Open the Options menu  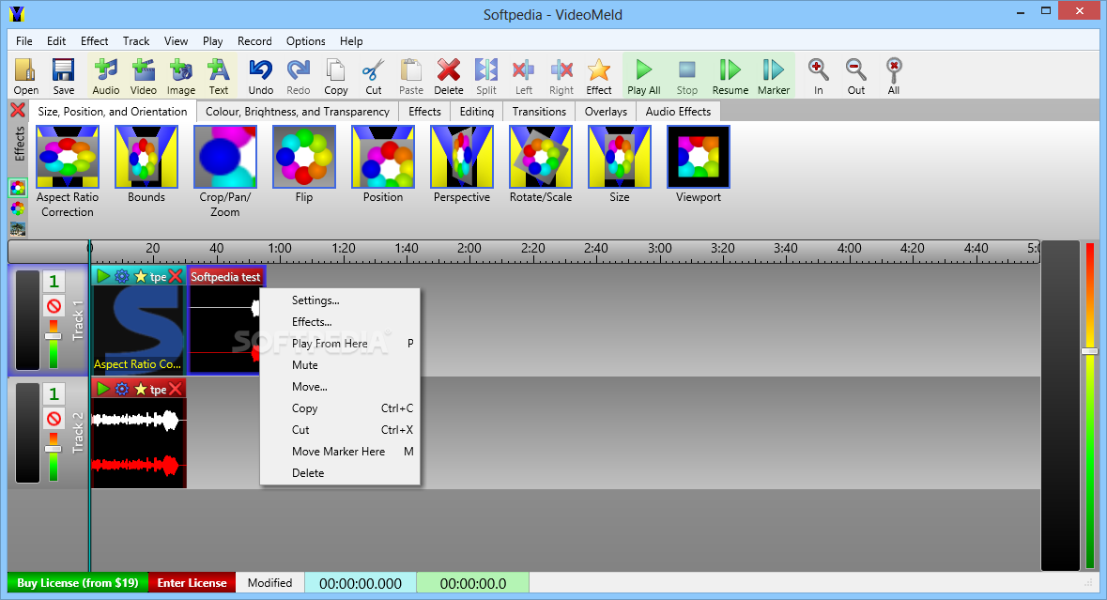(306, 41)
